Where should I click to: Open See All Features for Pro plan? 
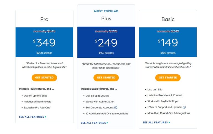click(31, 117)
